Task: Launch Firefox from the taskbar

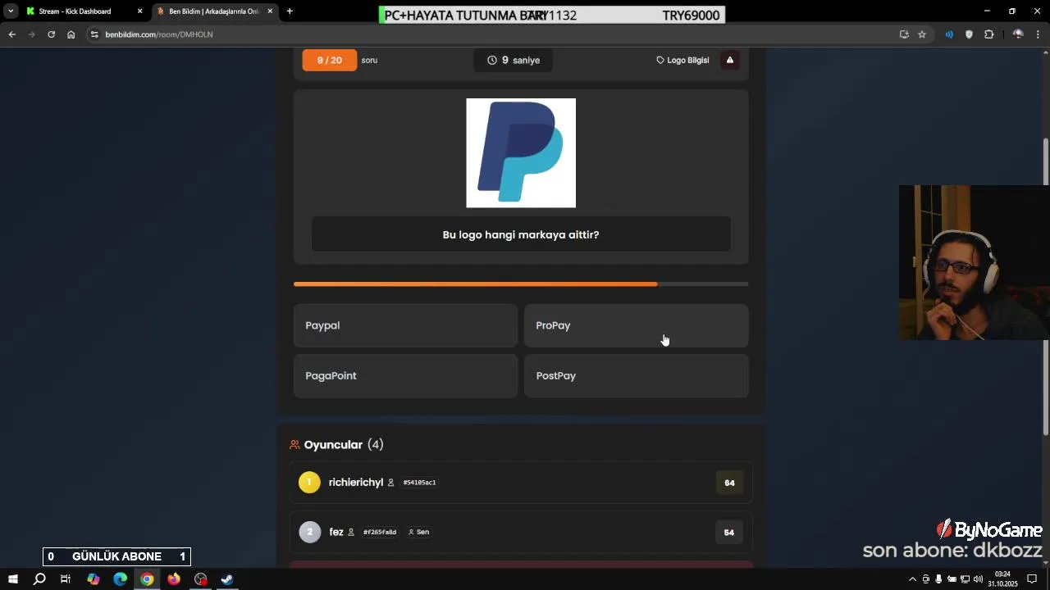Action: click(174, 579)
